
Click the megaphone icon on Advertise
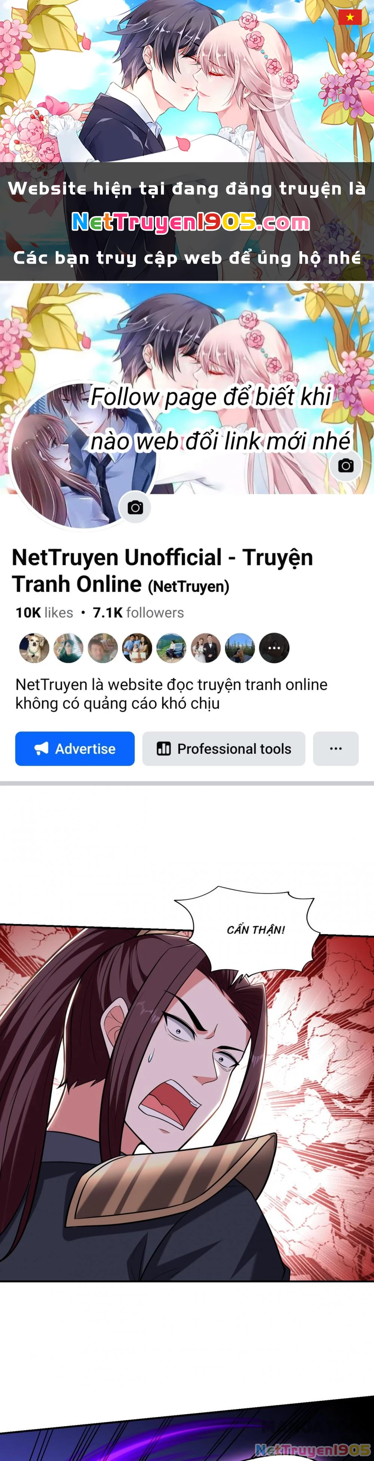[x=42, y=748]
